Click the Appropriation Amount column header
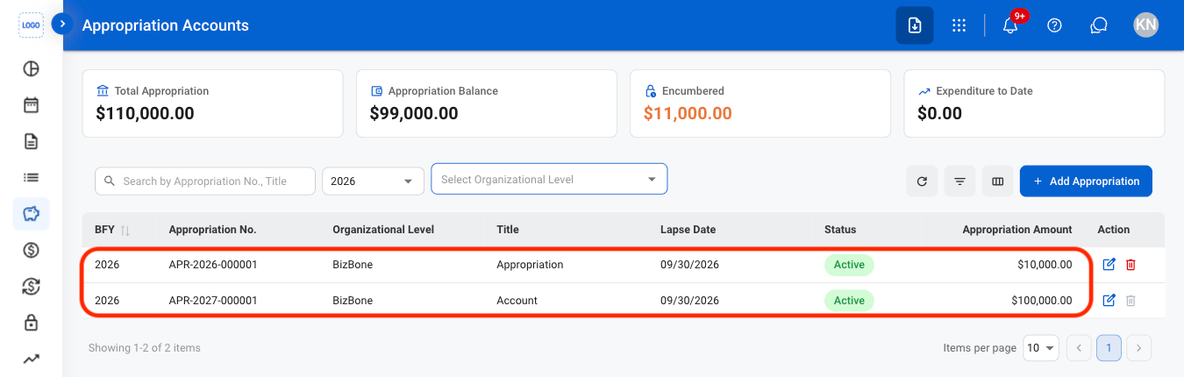The image size is (1184, 377). pos(1017,230)
